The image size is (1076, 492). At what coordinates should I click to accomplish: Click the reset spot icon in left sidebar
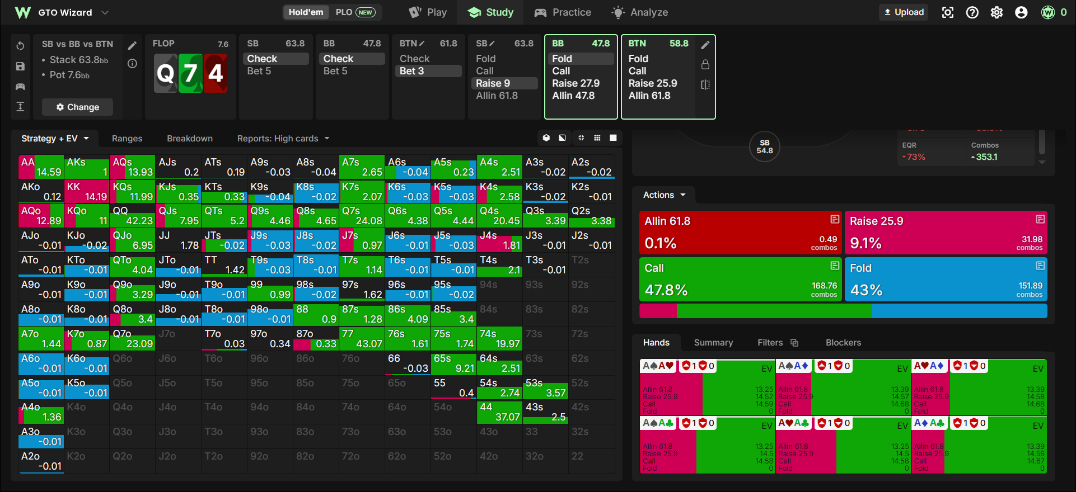coord(20,46)
